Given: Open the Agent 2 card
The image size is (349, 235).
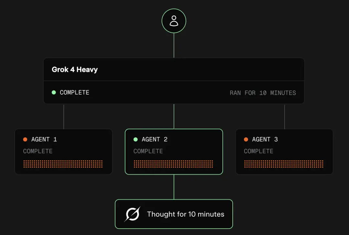Looking at the screenshot, I should coord(174,152).
